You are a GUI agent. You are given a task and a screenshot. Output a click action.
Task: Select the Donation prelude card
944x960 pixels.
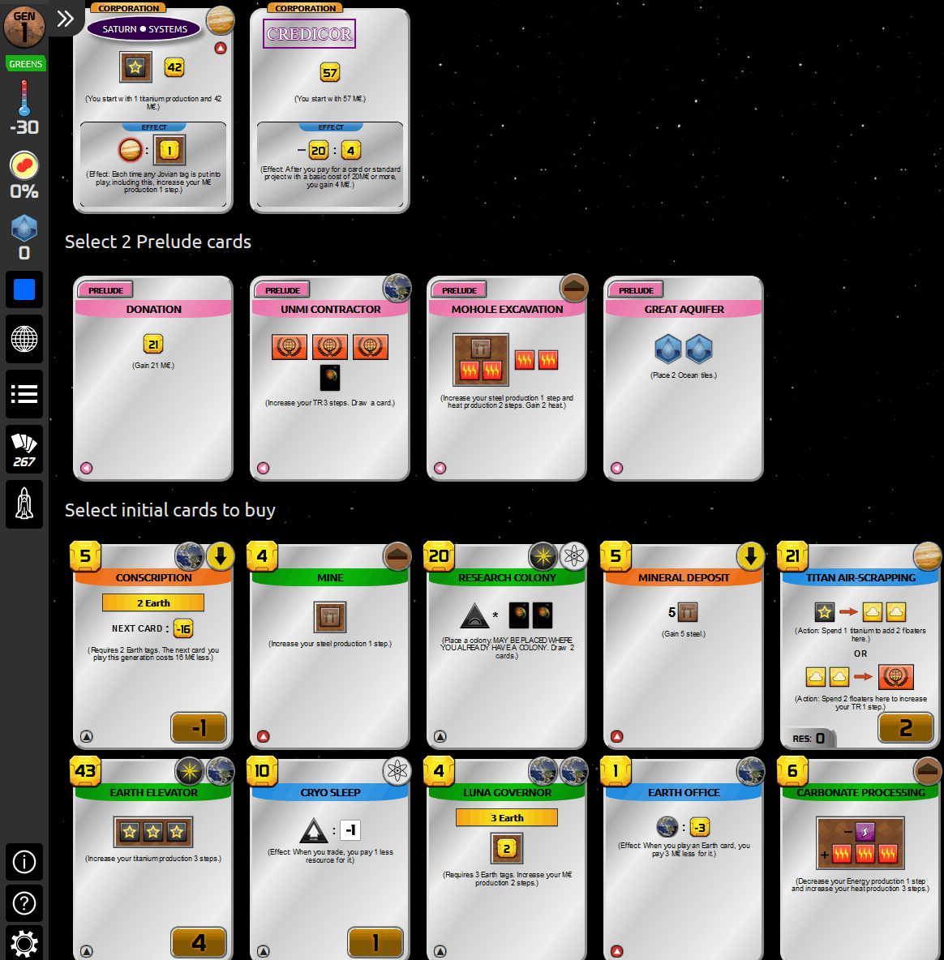click(152, 378)
